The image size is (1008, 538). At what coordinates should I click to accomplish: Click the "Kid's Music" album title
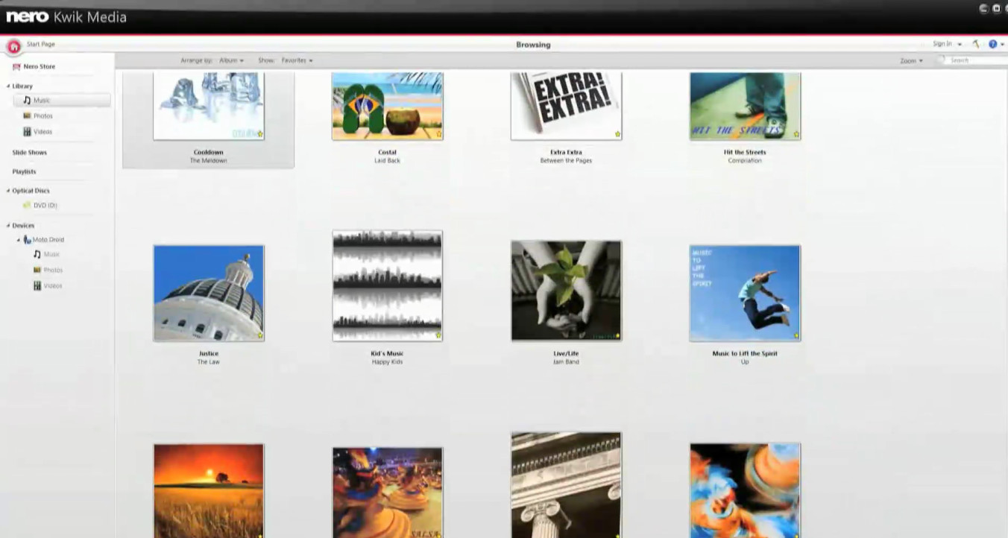(388, 353)
